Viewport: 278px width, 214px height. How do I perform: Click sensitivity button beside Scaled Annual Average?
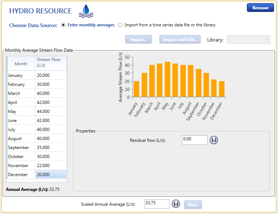pyautogui.click(x=176, y=204)
